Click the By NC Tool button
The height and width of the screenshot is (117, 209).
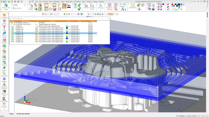click(x=17, y=8)
